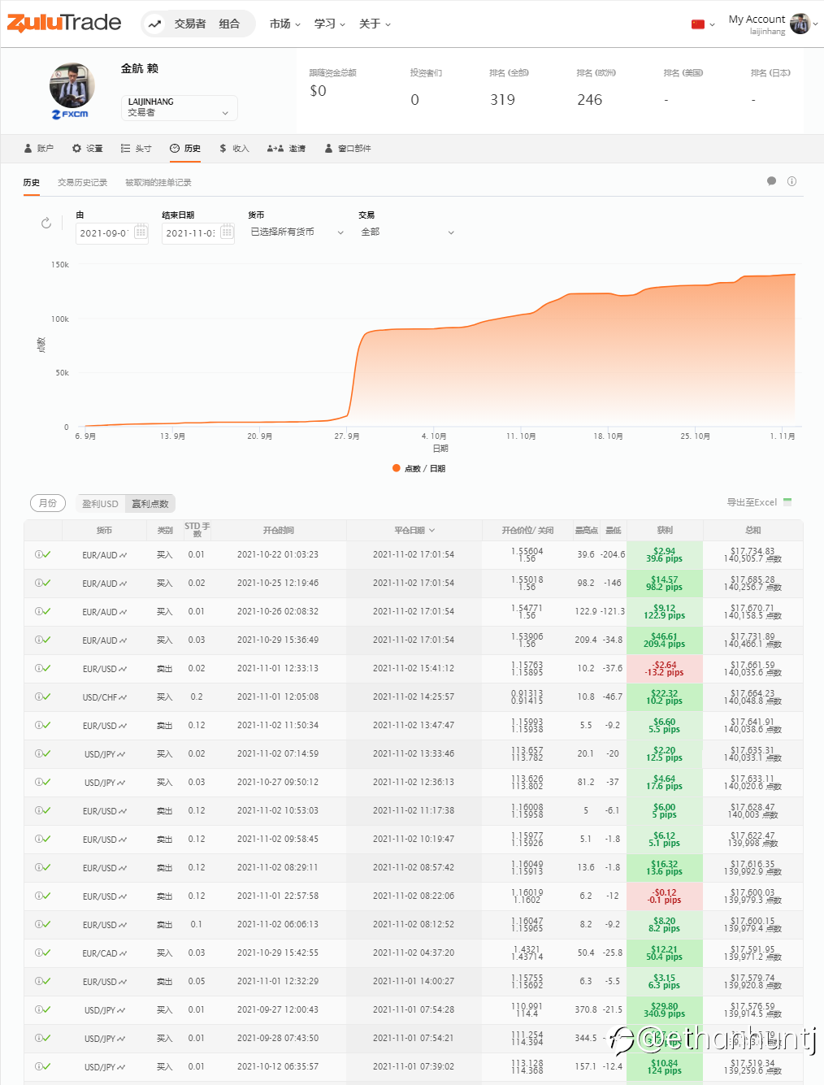
Task: Click the comment bubble icon
Action: pos(771,181)
